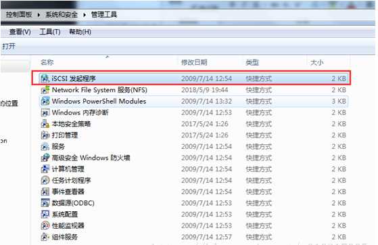The width and height of the screenshot is (378, 245).
Task: Select 高级安全 Windows 防火墙 name
Action: coord(91,158)
